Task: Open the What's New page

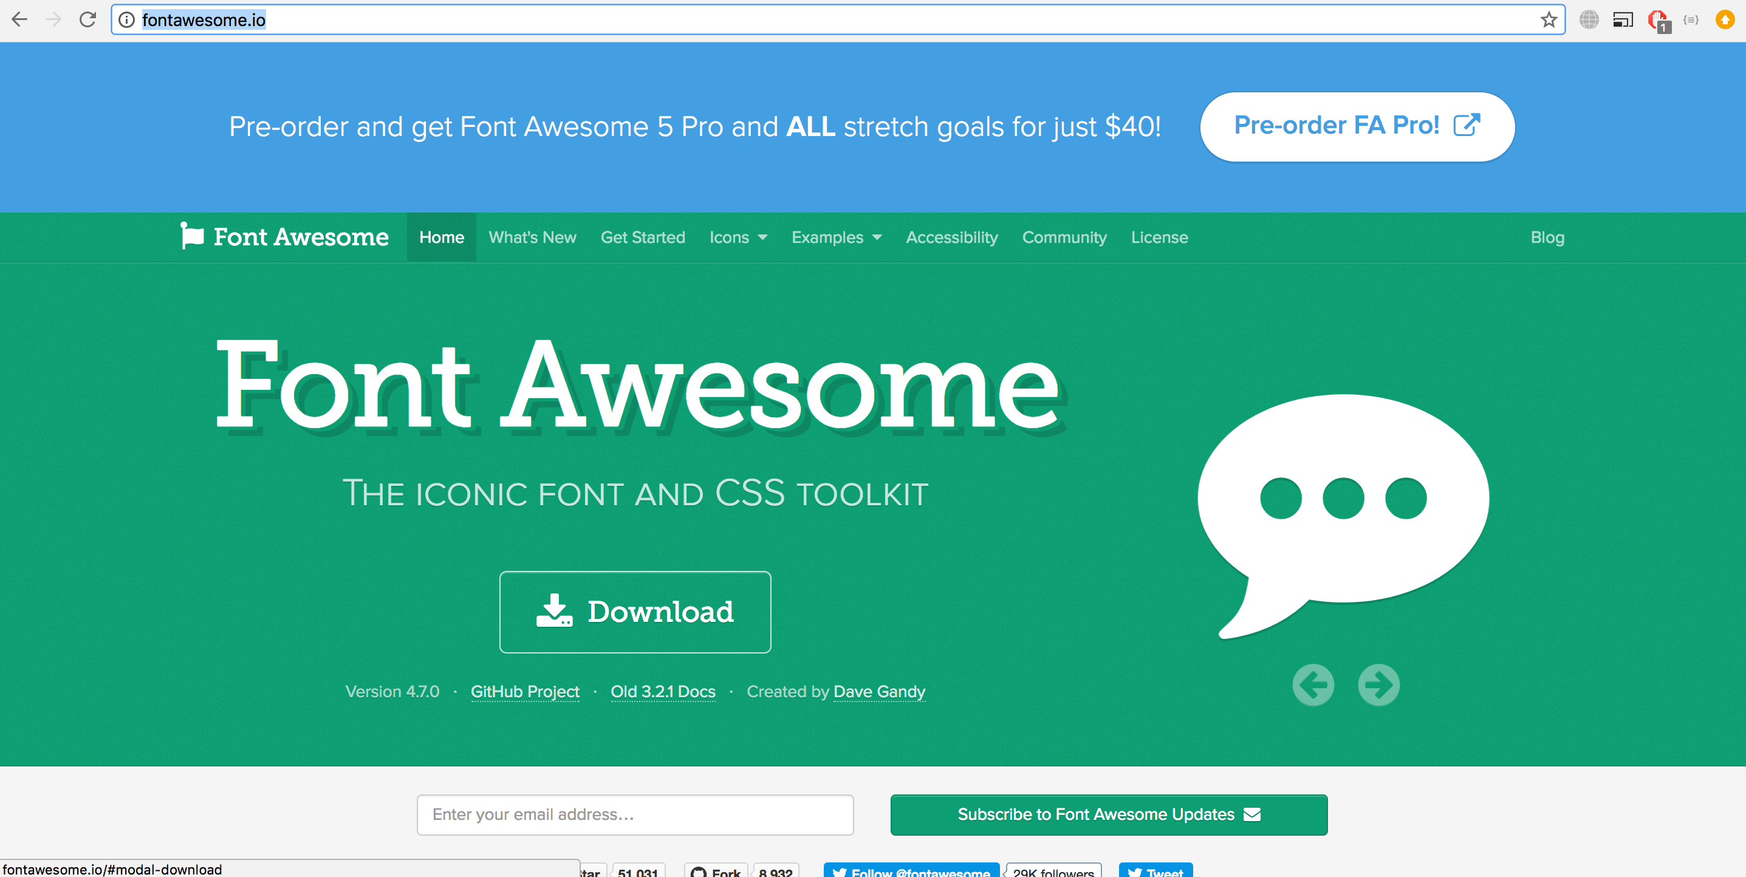Action: pos(532,237)
